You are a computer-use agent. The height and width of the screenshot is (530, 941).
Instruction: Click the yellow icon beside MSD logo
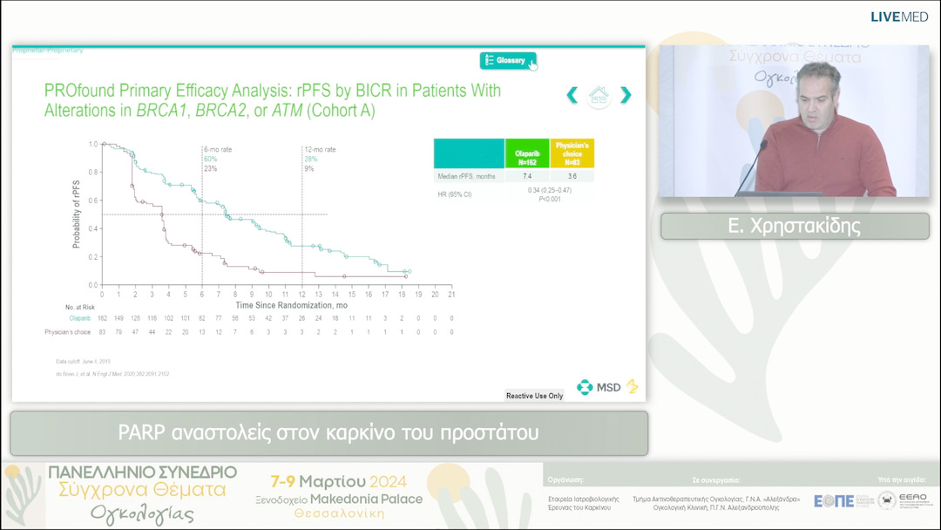pyautogui.click(x=633, y=387)
